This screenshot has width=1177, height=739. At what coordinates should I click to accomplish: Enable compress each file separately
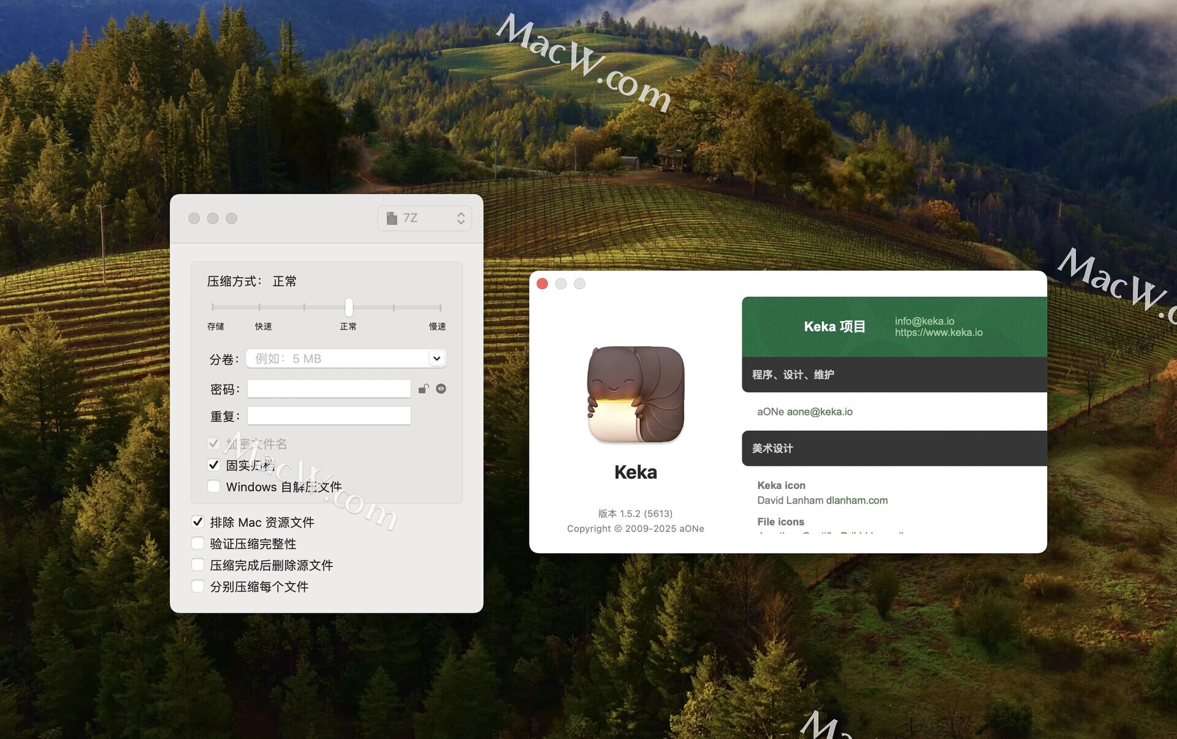(x=198, y=586)
